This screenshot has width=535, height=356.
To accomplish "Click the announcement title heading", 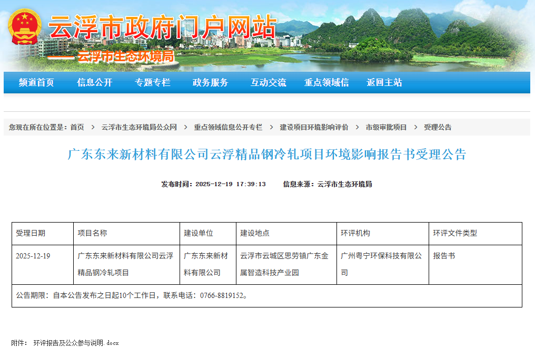I will click(267, 154).
